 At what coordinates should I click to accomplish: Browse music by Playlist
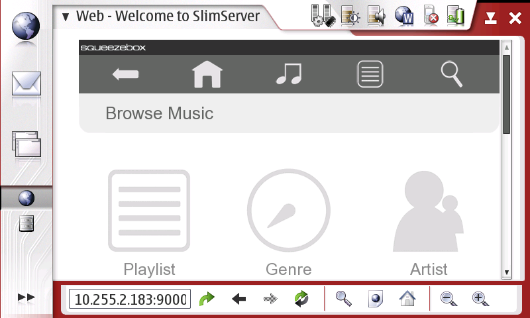[149, 222]
